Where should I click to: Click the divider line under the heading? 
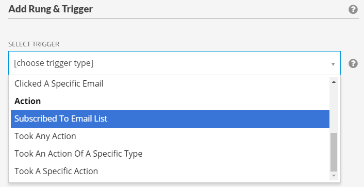tap(184, 19)
